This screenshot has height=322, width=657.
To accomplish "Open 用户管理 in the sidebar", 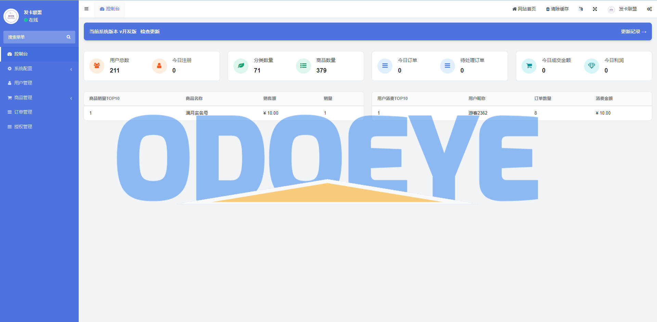I will [39, 83].
